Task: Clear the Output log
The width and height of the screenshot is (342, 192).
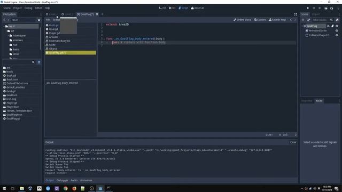Action: click(x=293, y=142)
